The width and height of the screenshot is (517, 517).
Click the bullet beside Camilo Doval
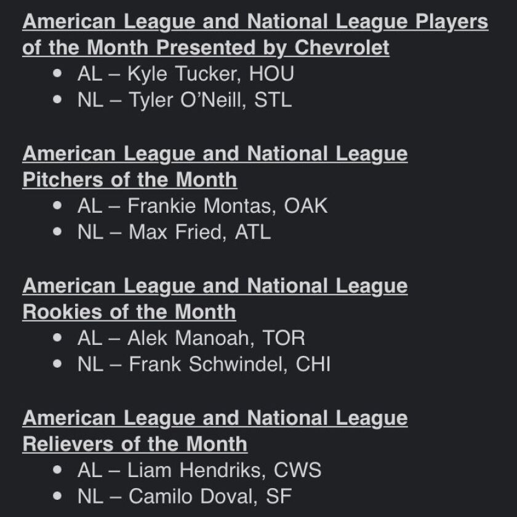coord(57,495)
